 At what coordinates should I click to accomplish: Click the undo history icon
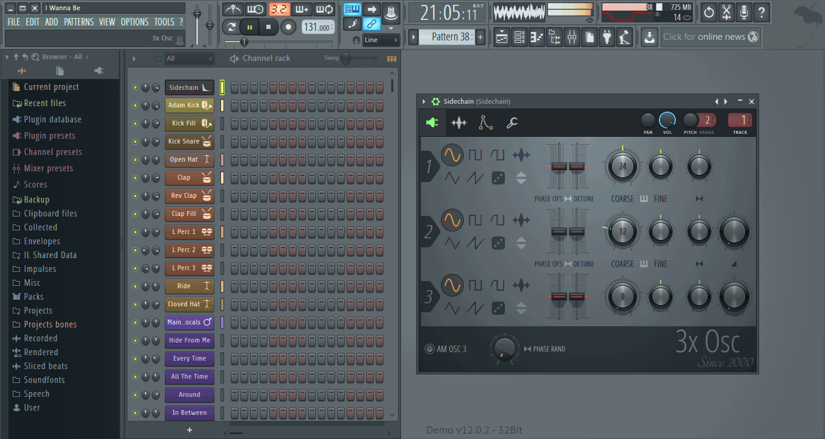click(708, 11)
